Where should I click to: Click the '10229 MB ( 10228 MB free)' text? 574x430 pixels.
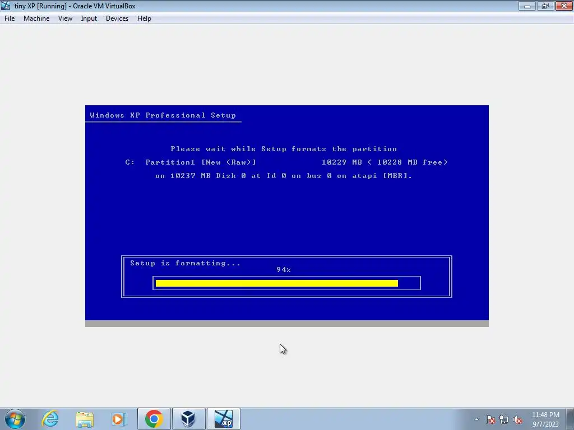[385, 162]
